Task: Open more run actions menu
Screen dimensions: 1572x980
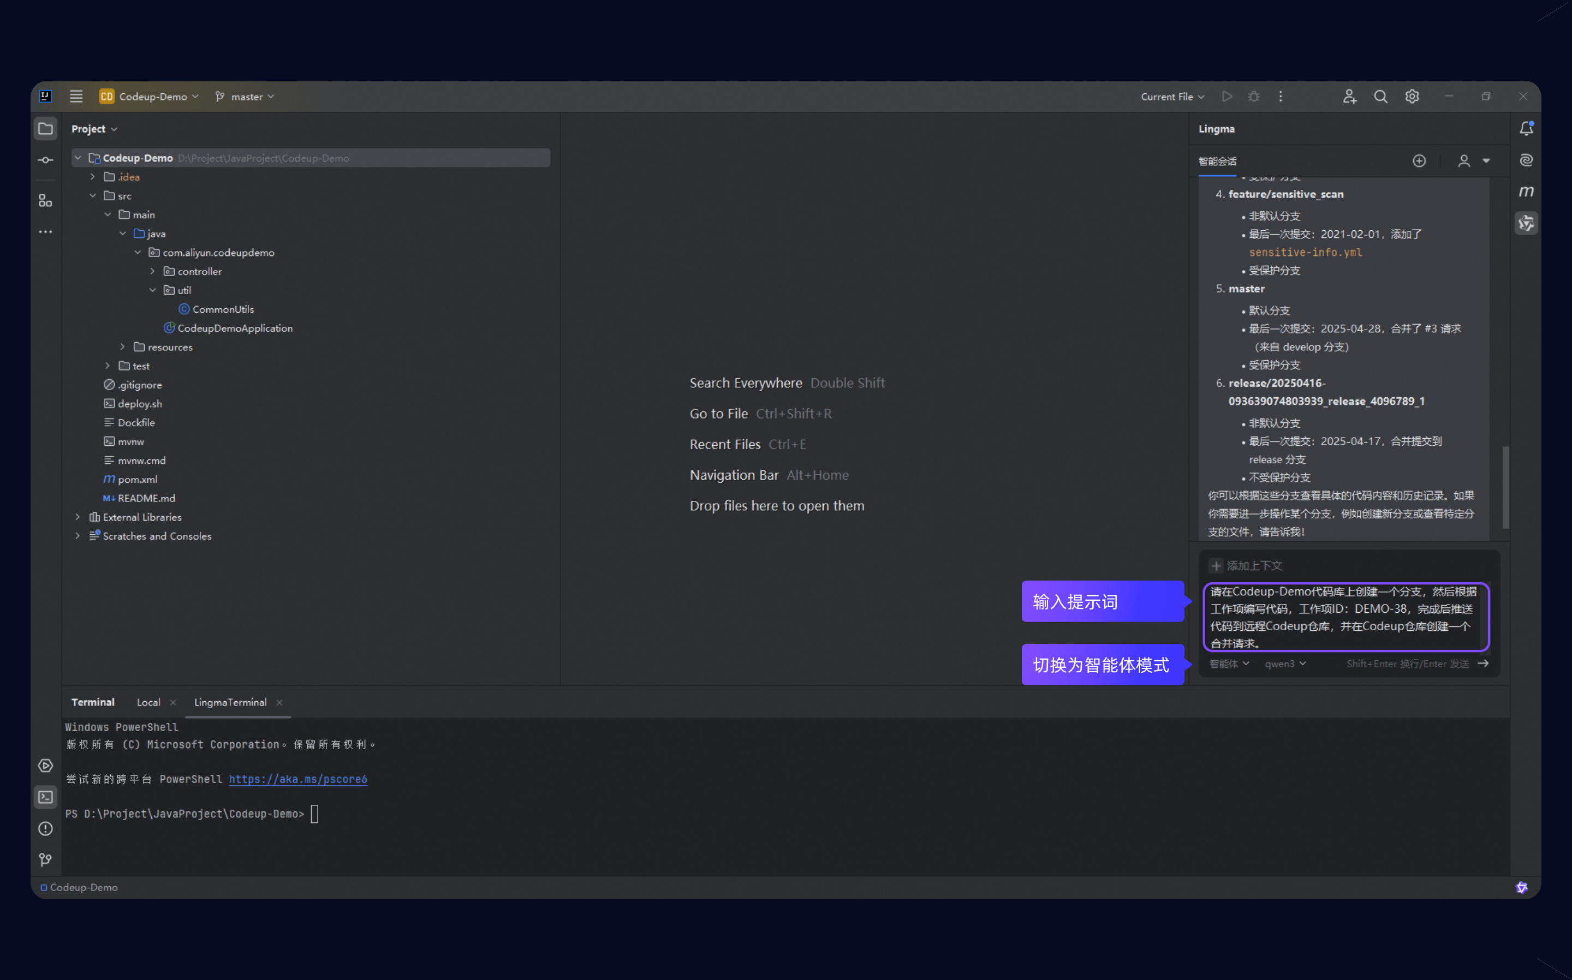Action: pyautogui.click(x=1281, y=97)
